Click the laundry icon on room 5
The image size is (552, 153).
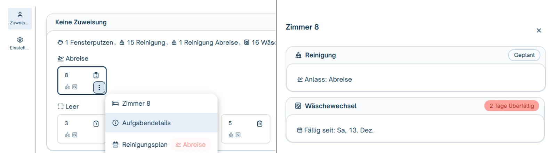238,135
